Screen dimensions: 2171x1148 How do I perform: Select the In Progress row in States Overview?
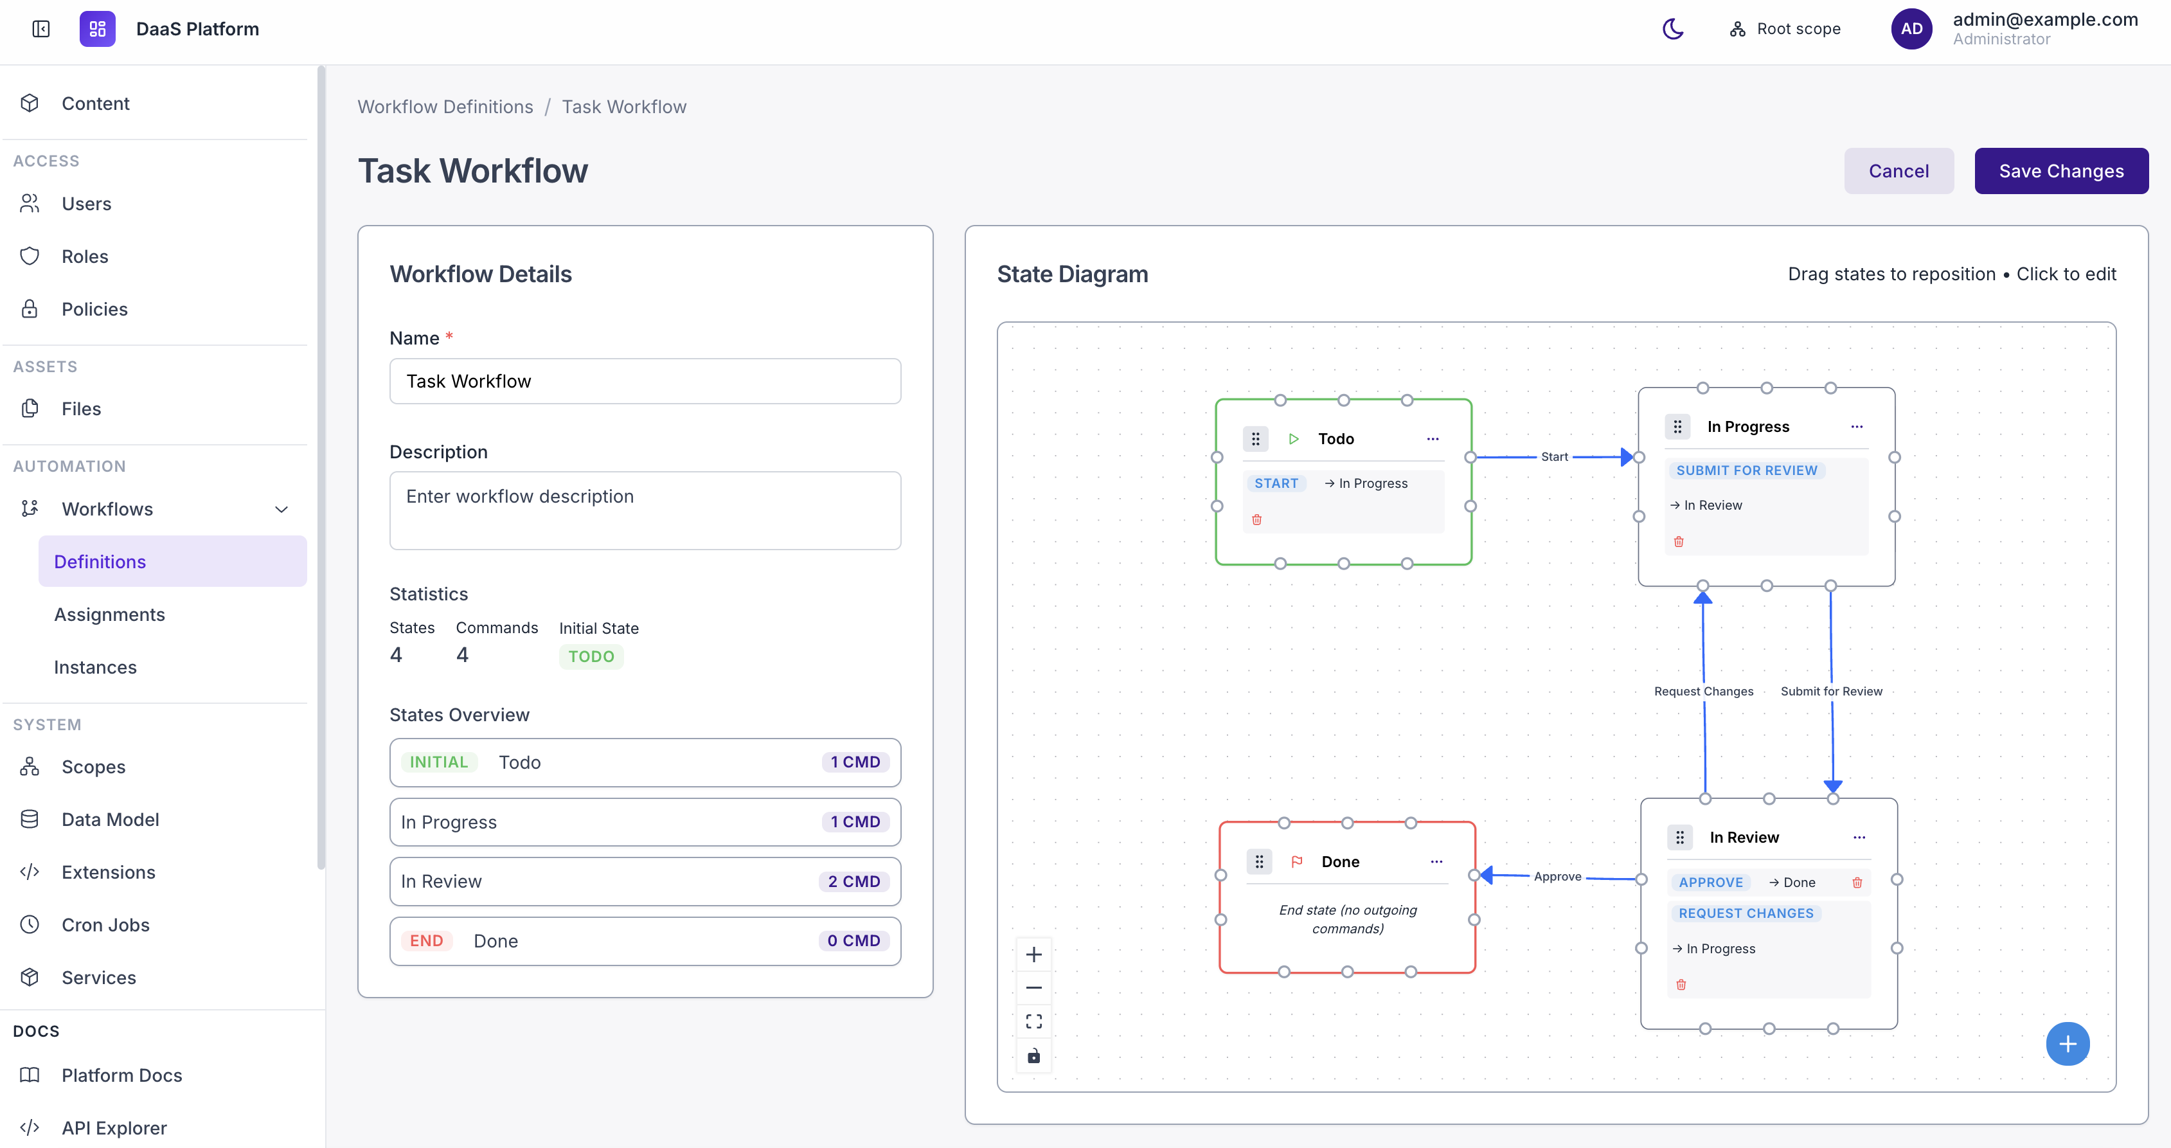click(x=645, y=822)
